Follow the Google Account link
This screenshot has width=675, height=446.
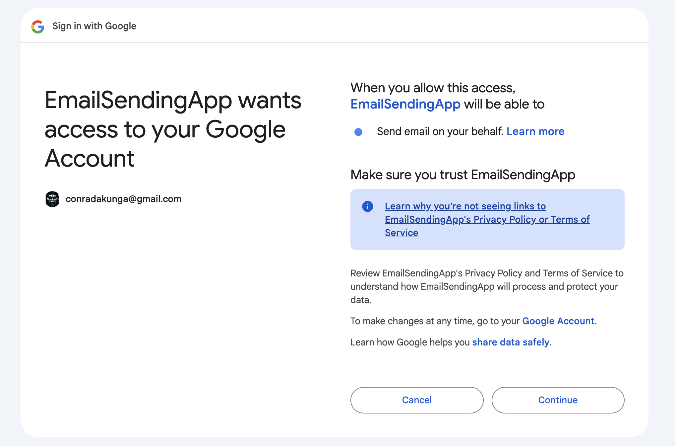(x=558, y=321)
